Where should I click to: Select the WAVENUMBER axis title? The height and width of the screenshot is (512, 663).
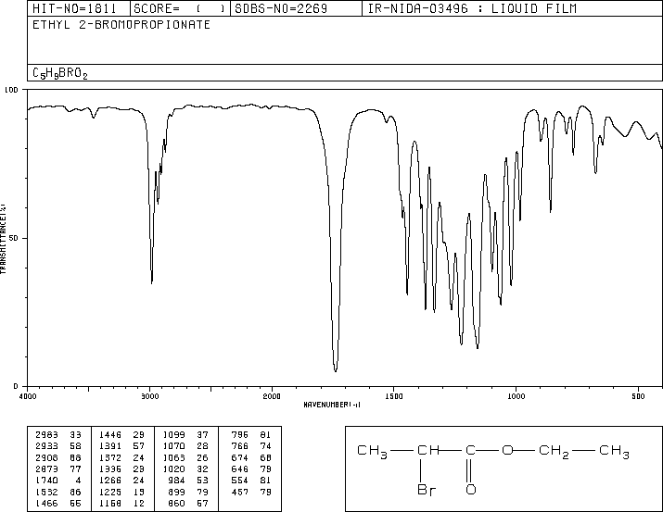point(332,405)
